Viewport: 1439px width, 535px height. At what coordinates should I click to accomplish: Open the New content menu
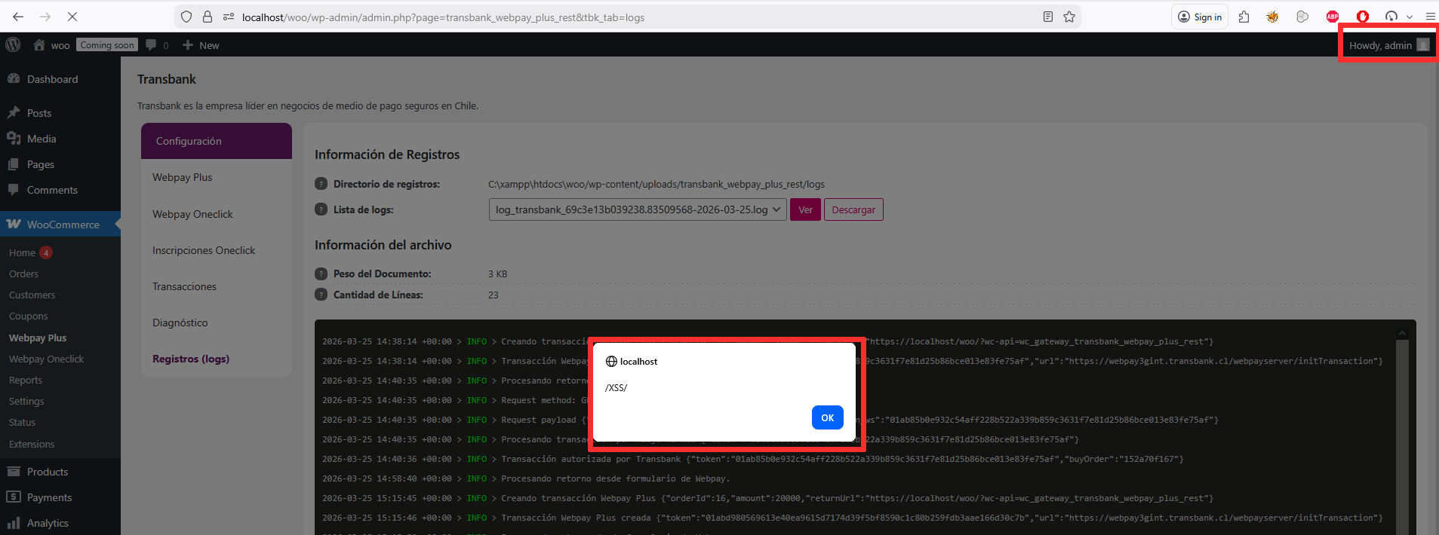pos(201,45)
